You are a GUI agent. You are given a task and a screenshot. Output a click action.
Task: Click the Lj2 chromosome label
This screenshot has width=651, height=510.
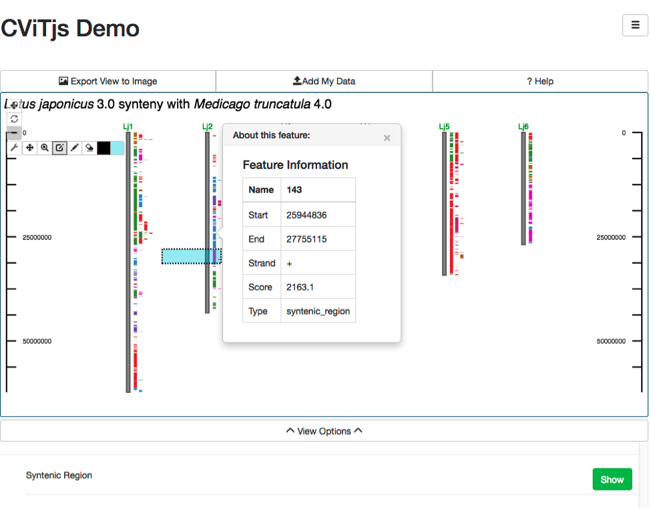click(x=207, y=126)
